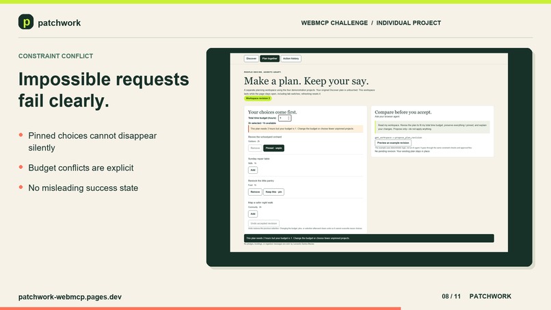Click the budget stepper arrows
The height and width of the screenshot is (310, 551).
289,118
